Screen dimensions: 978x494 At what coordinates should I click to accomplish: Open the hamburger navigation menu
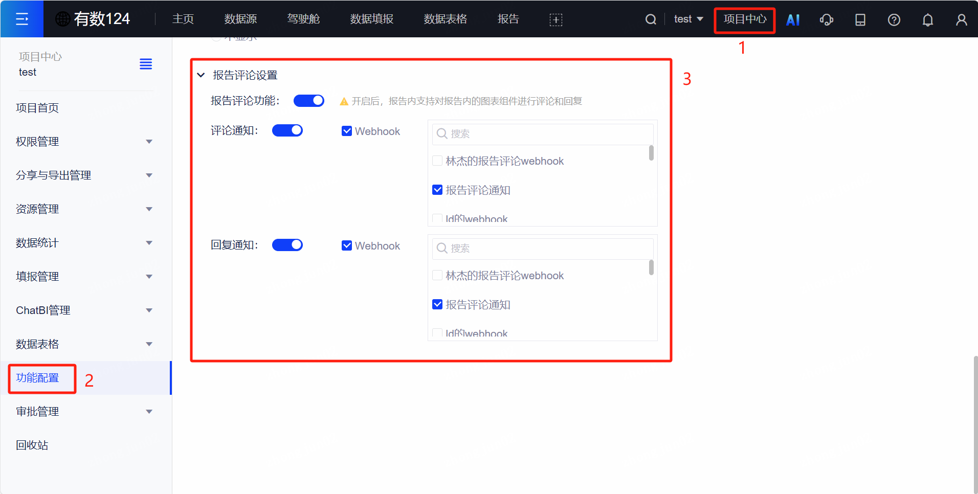point(22,19)
